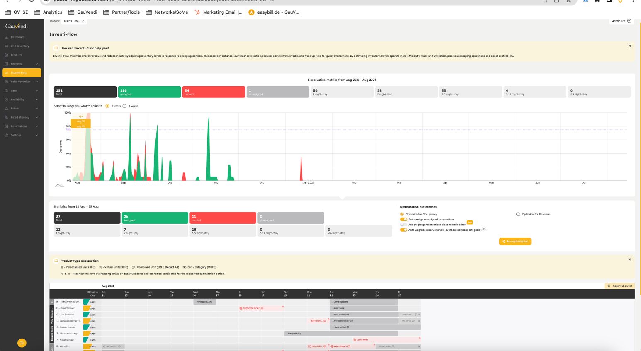Click the Admin GV profile icon
Viewport: 641px width, 351px height.
[x=629, y=21]
